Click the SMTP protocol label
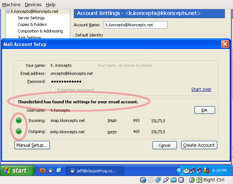Screen dimensions: 233x184 (x=112, y=132)
